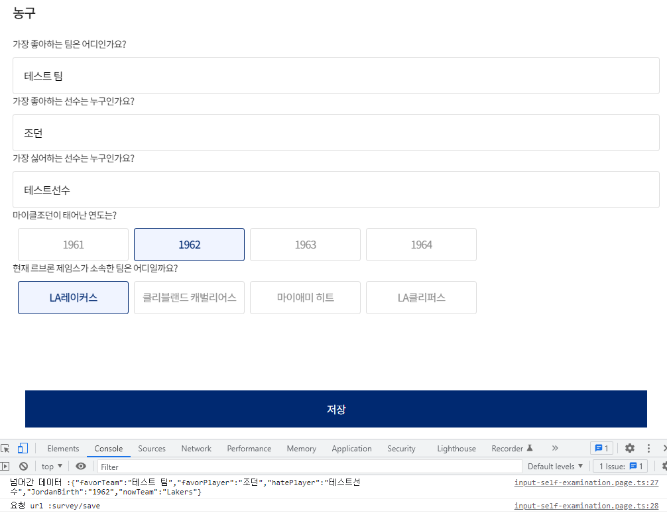667x515 pixels.
Task: Select the 1962 answer option
Action: pos(190,245)
